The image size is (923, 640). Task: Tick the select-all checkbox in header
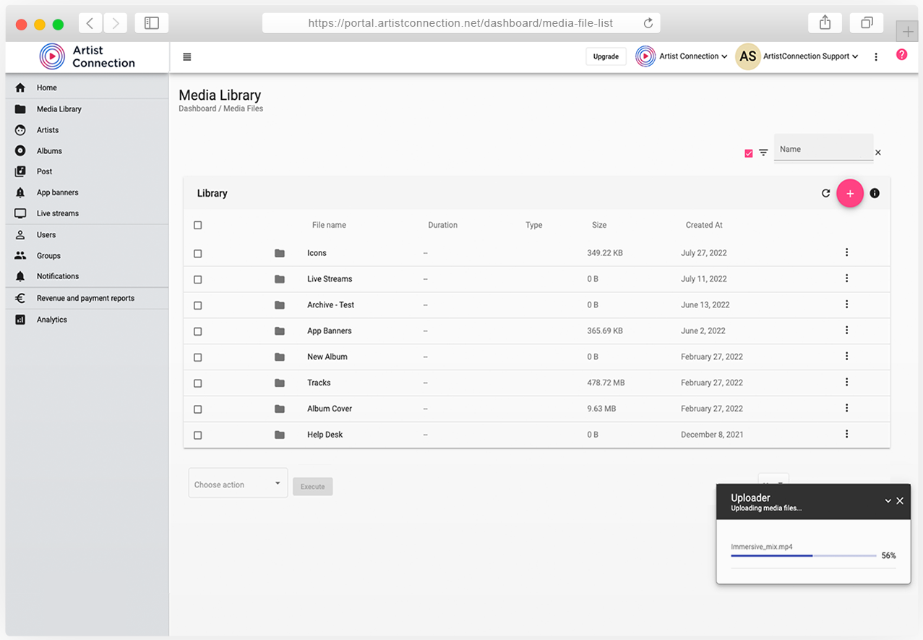coord(198,225)
